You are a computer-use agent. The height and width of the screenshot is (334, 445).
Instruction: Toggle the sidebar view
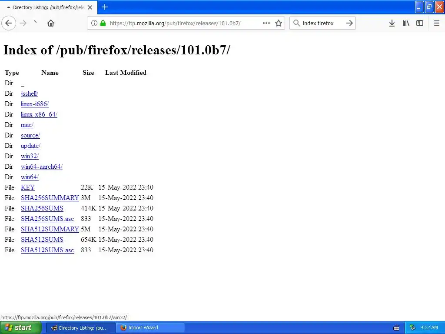(x=420, y=23)
